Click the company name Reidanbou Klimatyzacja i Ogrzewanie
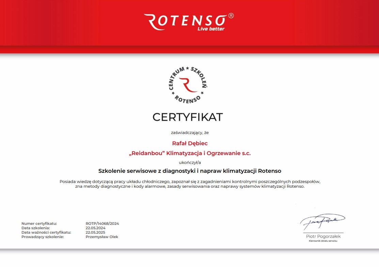The image size is (379, 267). coord(190,153)
